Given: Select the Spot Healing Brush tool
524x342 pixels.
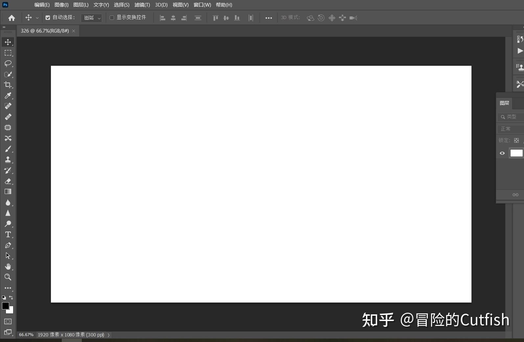Looking at the screenshot, I should 8,106.
